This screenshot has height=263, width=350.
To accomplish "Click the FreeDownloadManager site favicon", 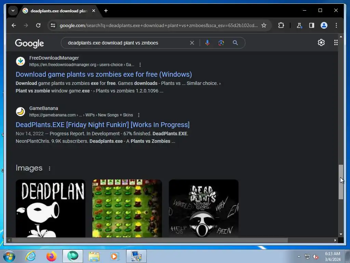I will [x=21, y=61].
